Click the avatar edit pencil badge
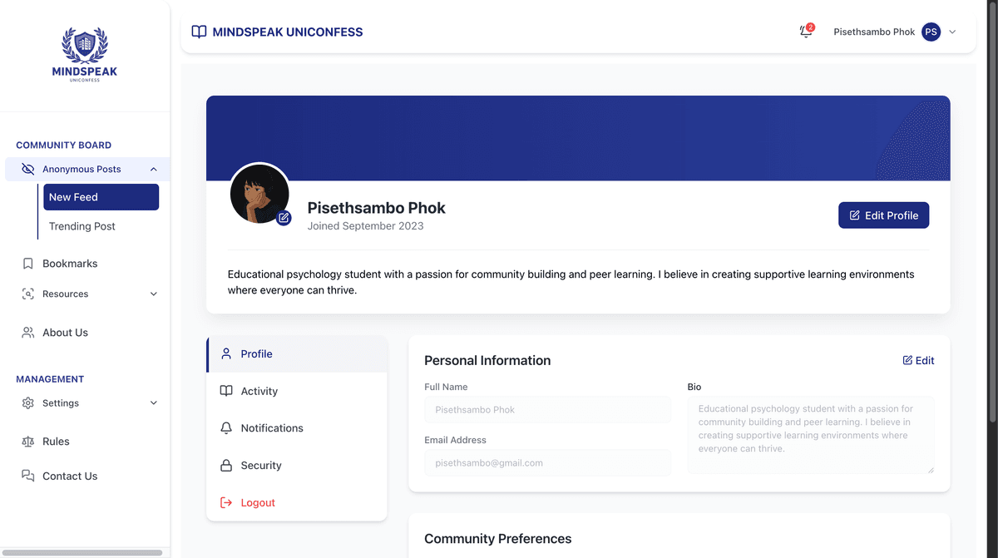998x558 pixels. click(x=284, y=218)
